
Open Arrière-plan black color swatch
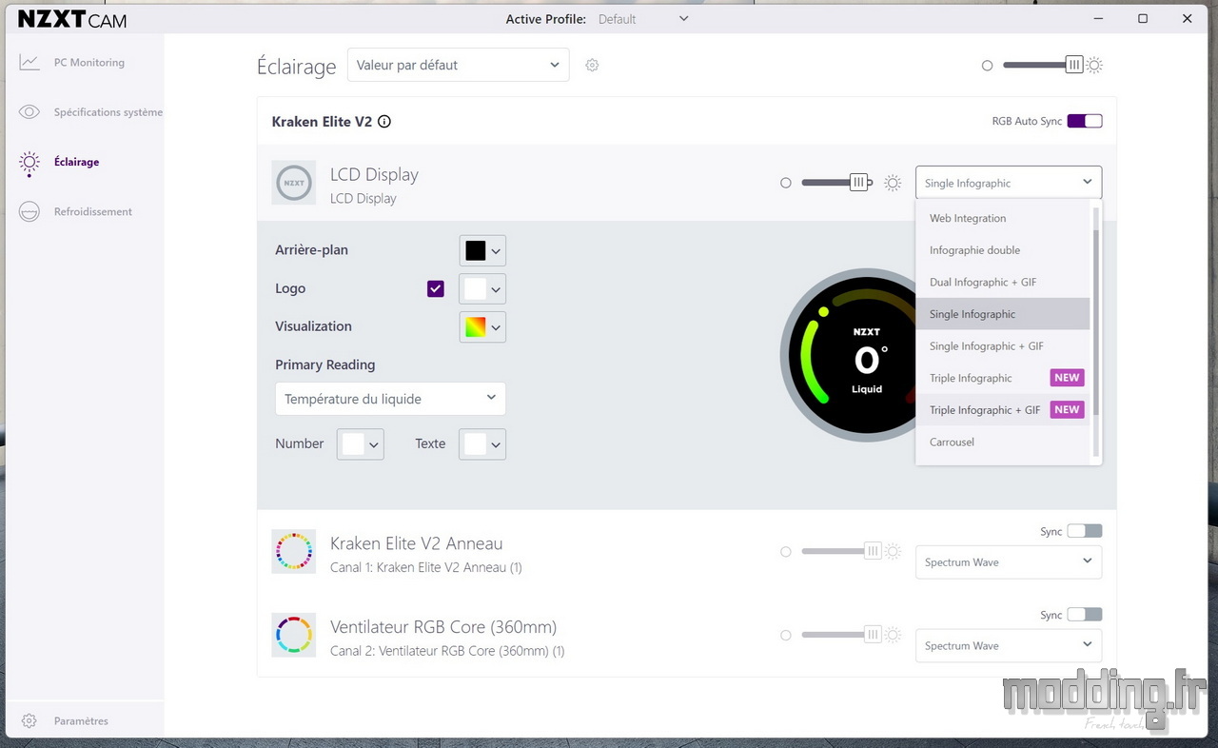tap(482, 250)
